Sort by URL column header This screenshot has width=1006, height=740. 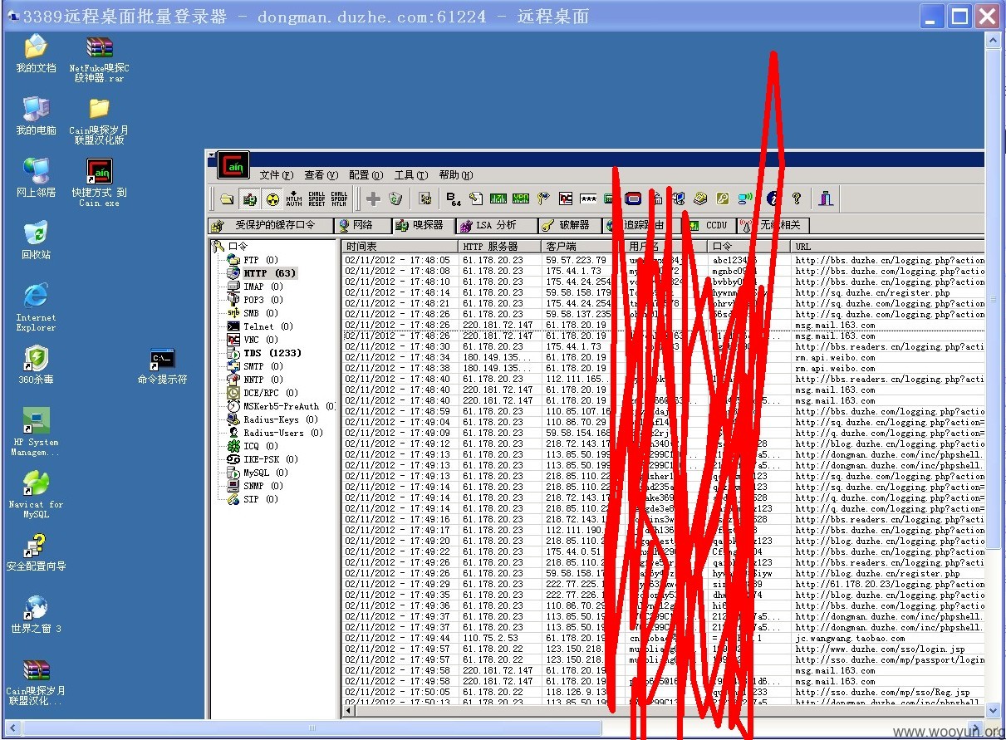pyautogui.click(x=886, y=247)
